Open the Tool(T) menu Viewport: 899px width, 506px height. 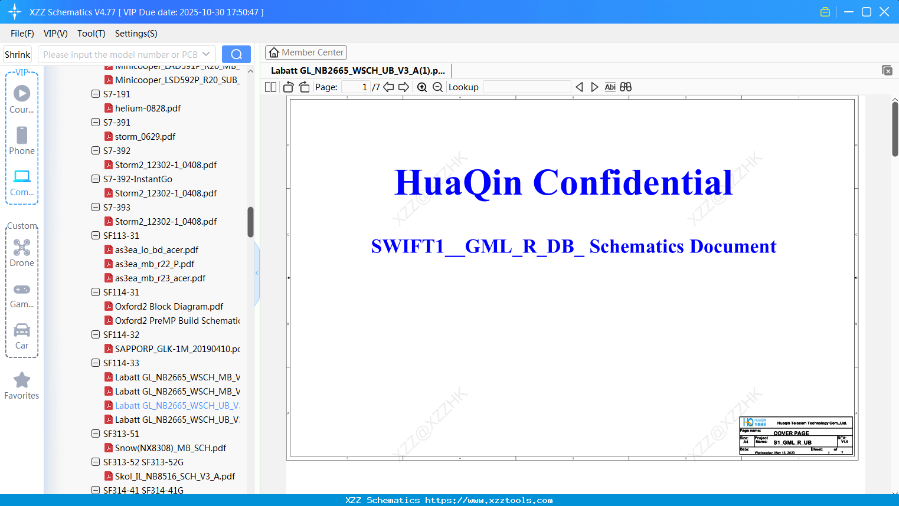point(91,34)
